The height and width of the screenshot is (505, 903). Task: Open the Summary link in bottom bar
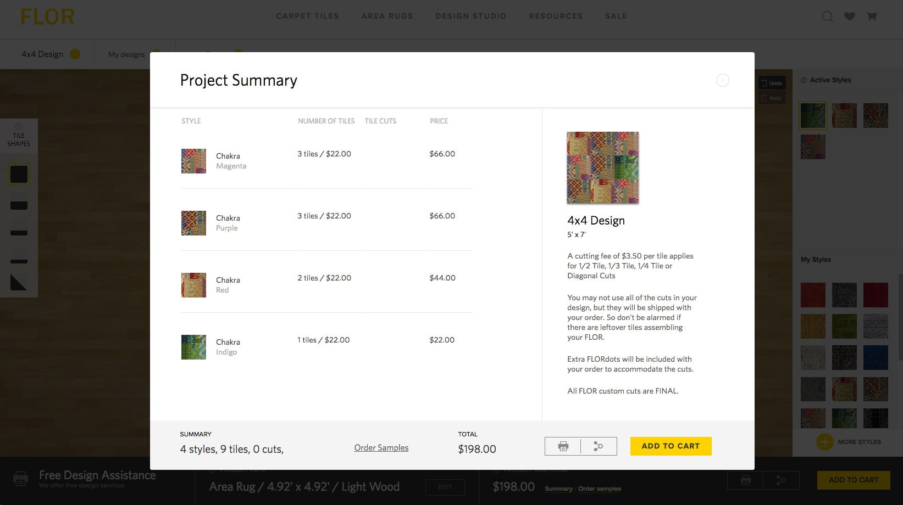coord(558,489)
